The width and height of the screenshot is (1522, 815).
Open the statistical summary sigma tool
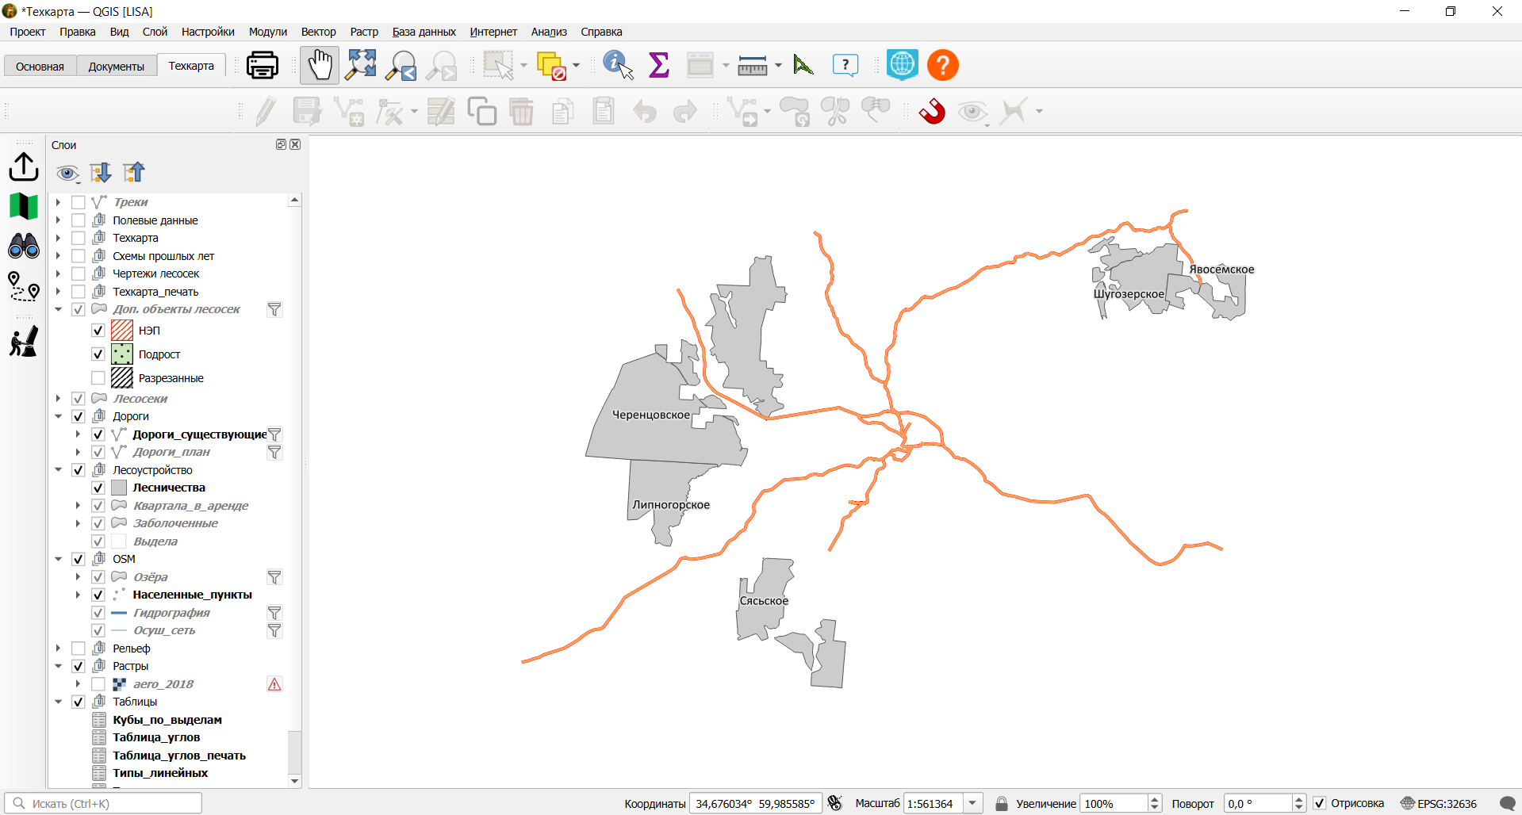pos(659,65)
